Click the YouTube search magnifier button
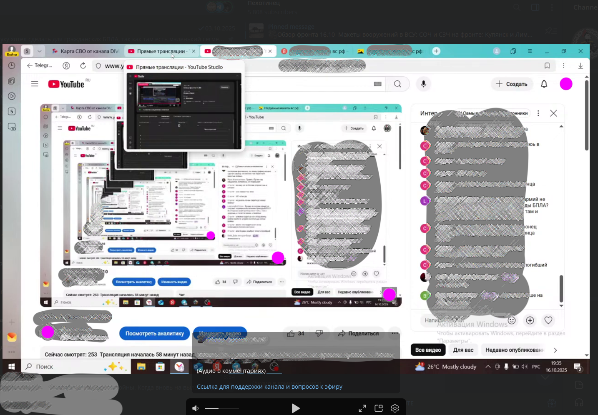 (x=397, y=84)
